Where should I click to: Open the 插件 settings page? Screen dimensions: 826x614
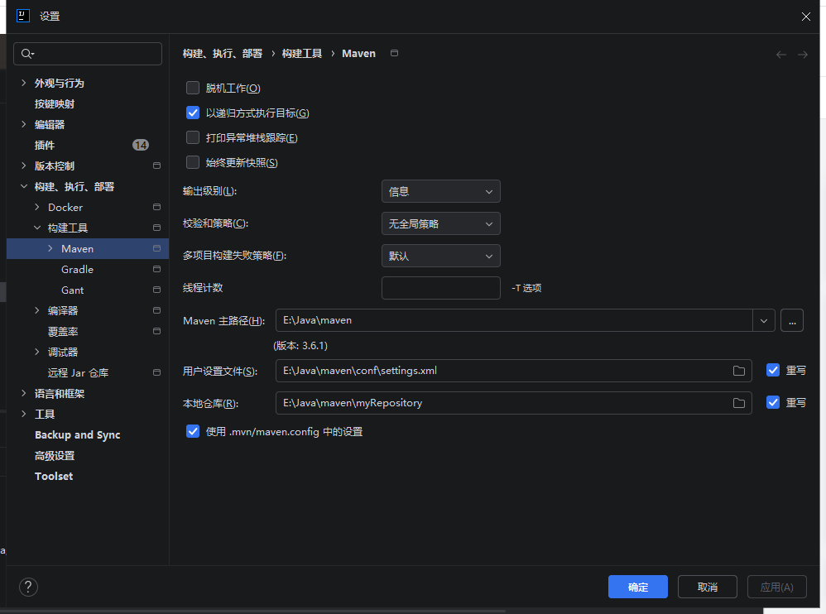tap(45, 145)
